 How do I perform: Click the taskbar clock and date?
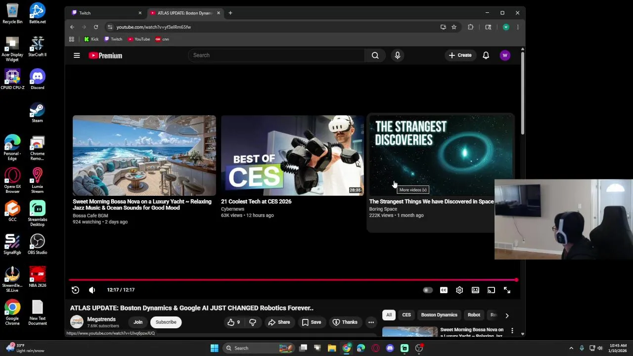[618, 348]
